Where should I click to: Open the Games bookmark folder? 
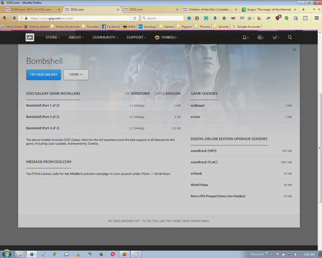(x=166, y=26)
